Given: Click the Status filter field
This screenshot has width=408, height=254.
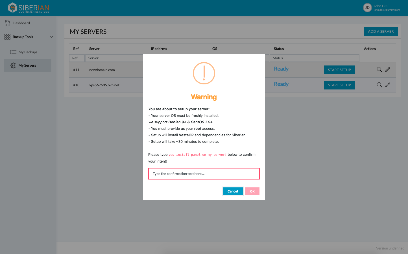Looking at the screenshot, I should coord(314,58).
